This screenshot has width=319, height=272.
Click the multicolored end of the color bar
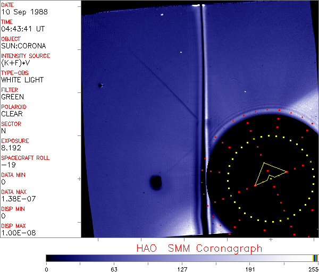[x=315, y=258]
